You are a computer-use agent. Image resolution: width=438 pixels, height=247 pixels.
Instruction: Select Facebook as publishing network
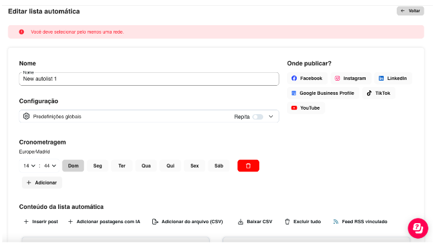307,78
